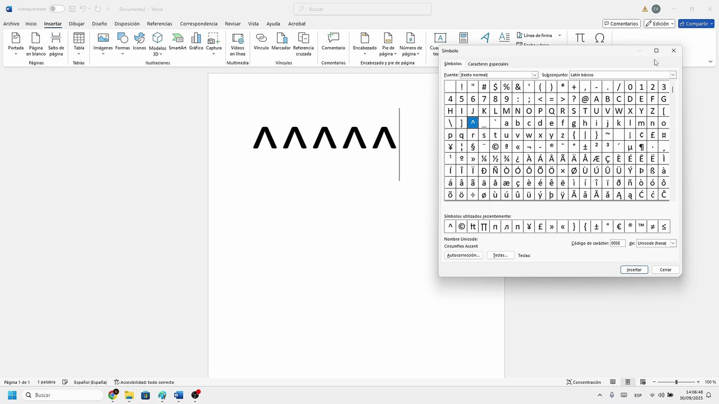Insert a bookmark with Marcador
The height and width of the screenshot is (404, 719).
tap(281, 42)
